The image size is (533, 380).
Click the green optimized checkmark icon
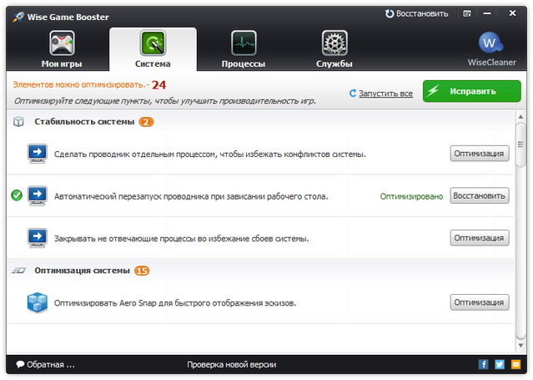tap(17, 196)
